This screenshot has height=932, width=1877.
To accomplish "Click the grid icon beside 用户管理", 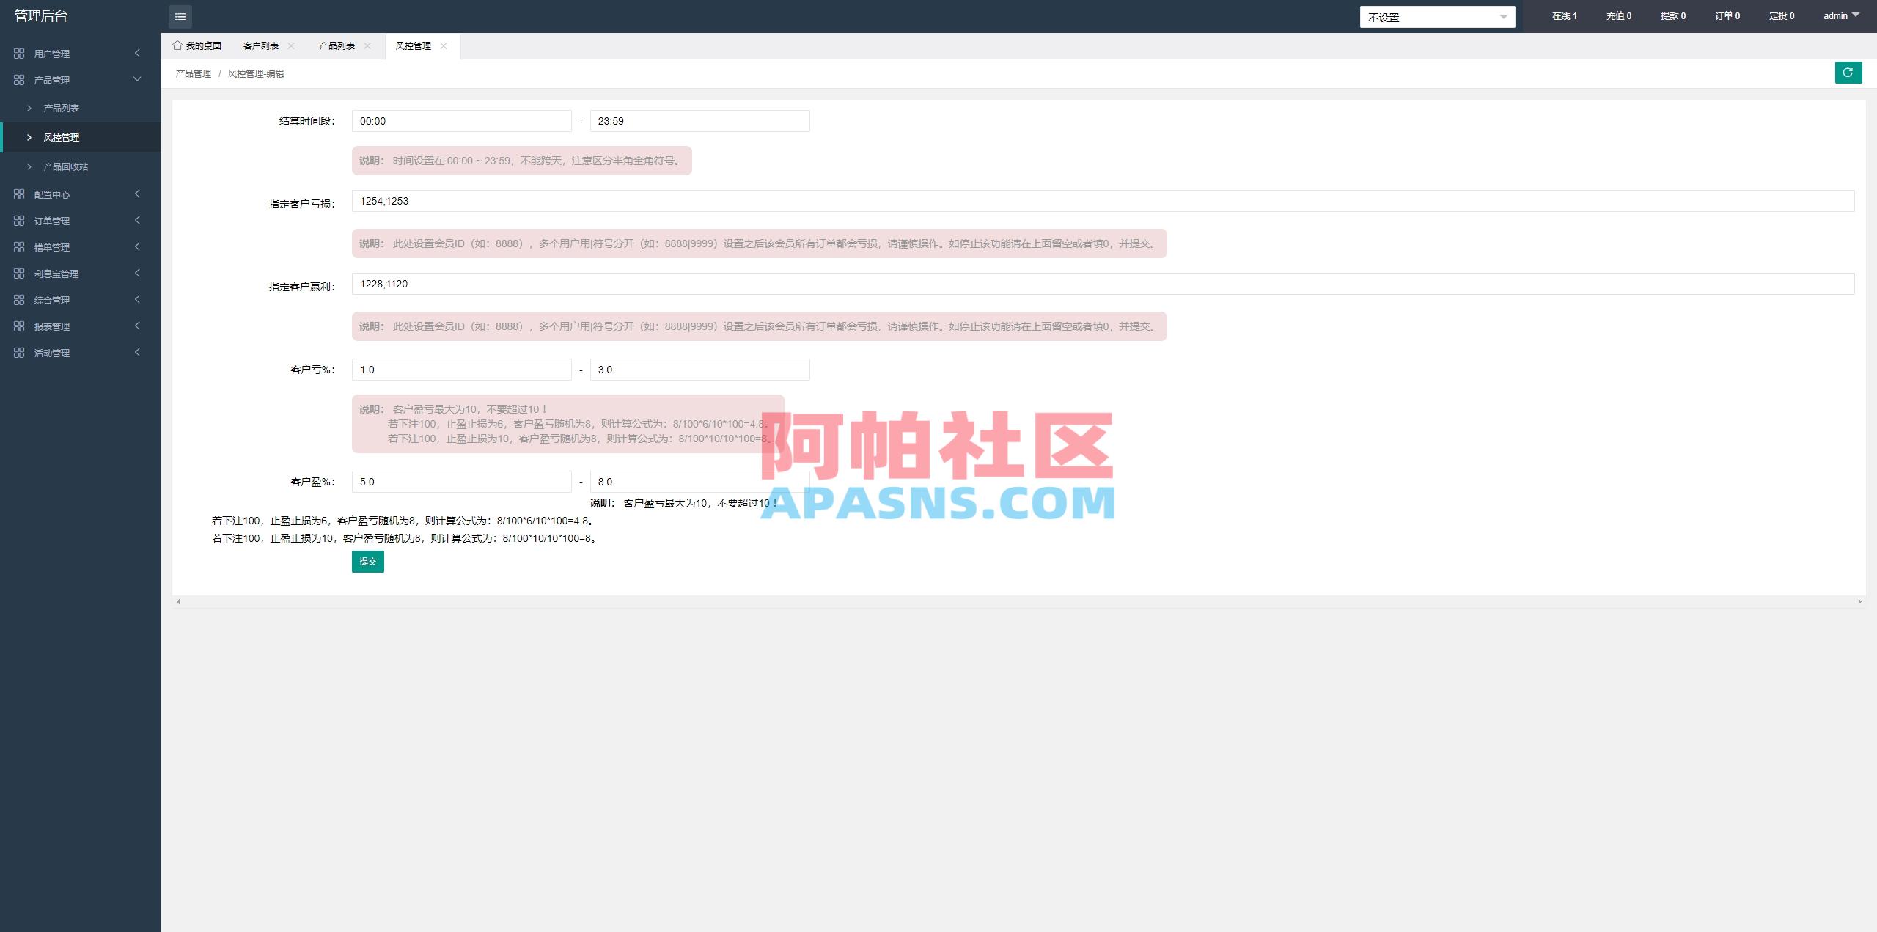I will 19,54.
